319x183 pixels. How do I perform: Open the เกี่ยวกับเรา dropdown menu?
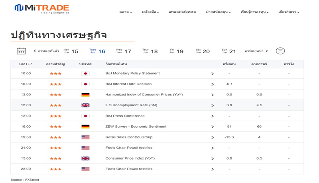pos(288,12)
